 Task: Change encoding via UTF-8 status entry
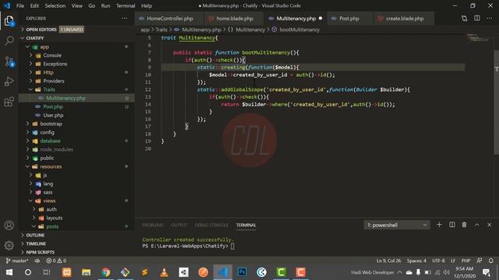[x=438, y=261]
